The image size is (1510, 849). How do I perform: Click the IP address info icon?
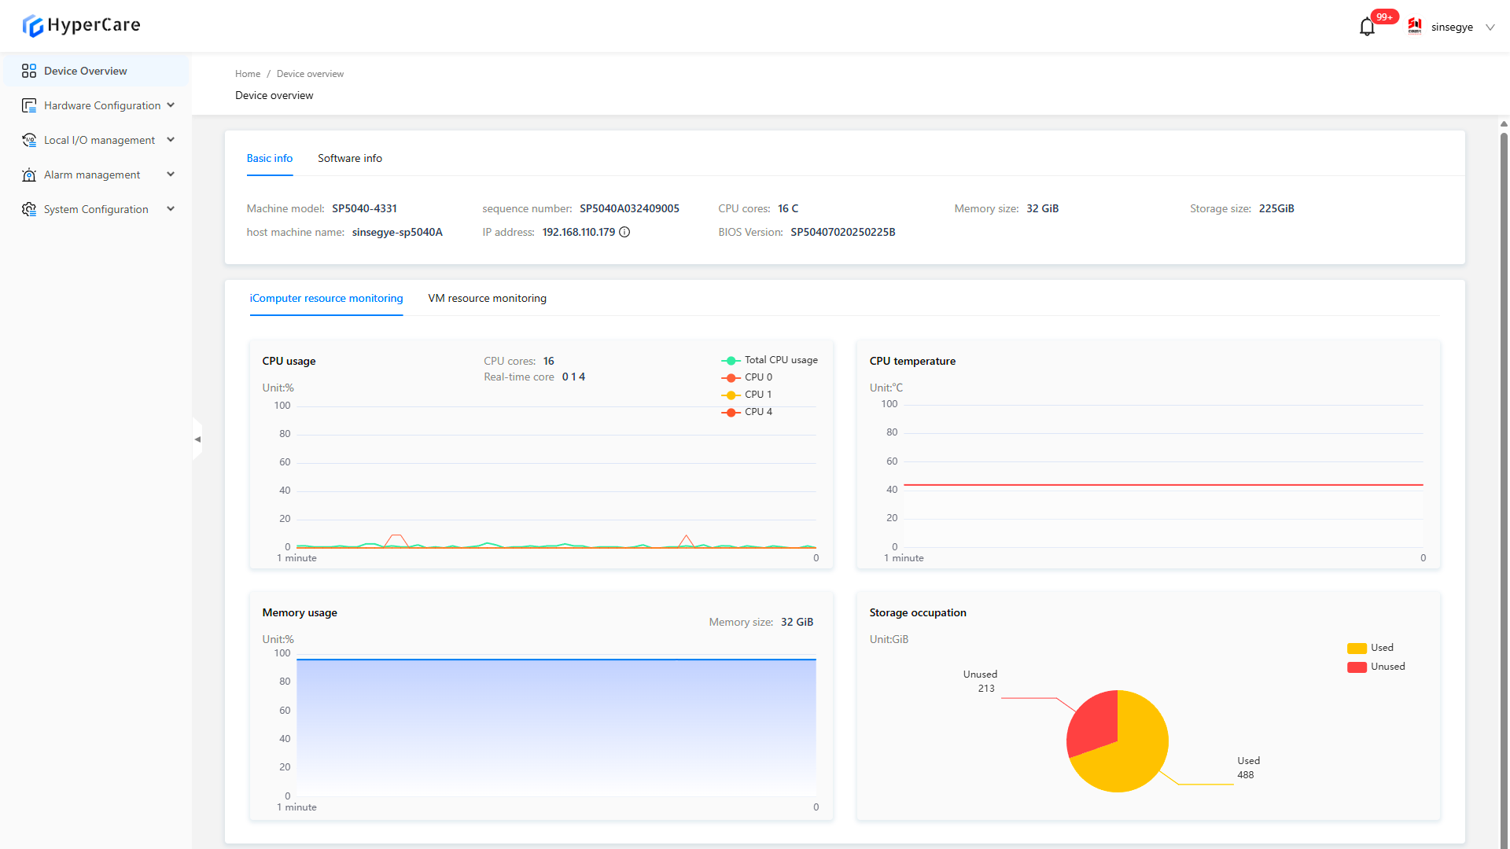(624, 232)
